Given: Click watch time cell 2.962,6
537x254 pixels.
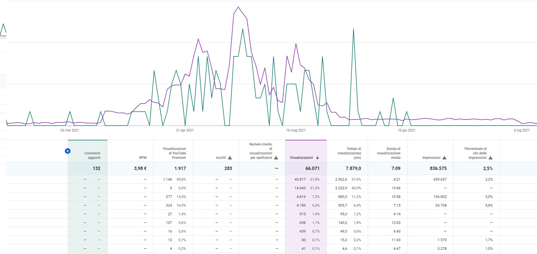Looking at the screenshot, I should click(341, 179).
